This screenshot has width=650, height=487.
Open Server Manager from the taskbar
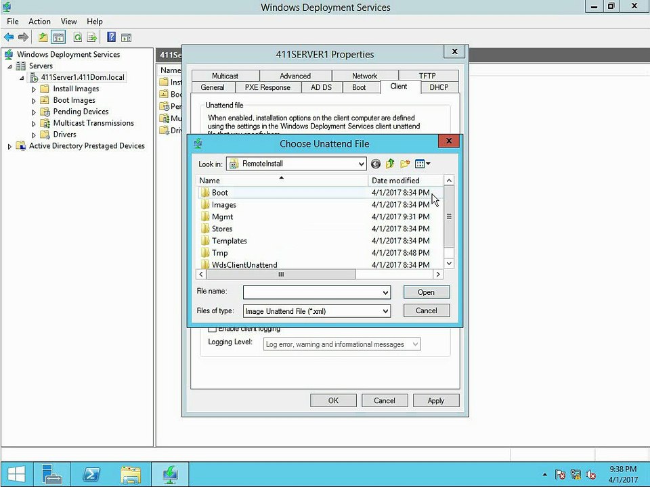(52, 474)
